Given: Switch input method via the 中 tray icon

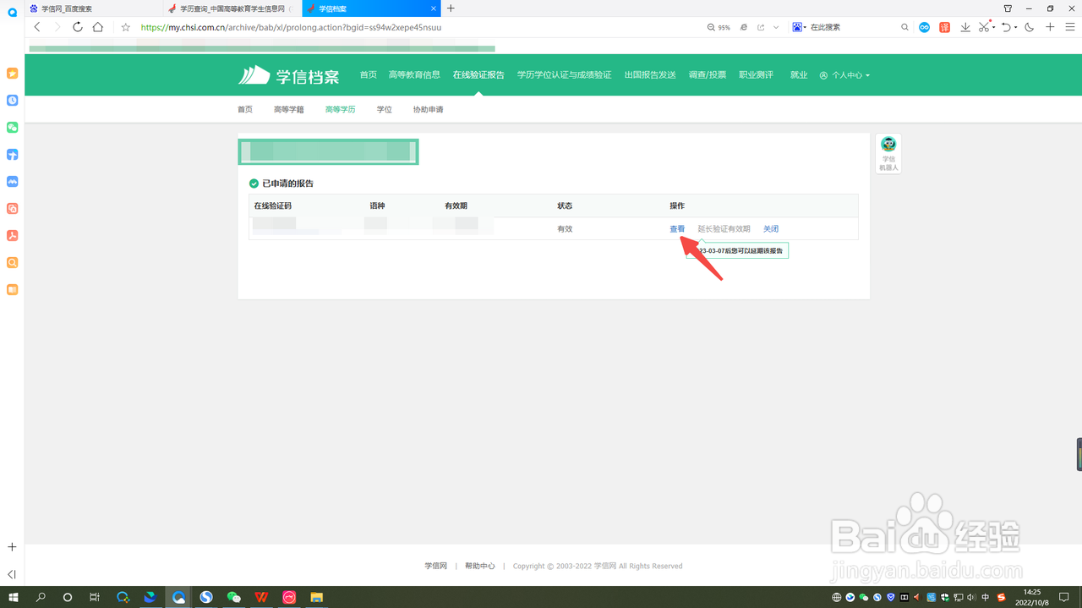Looking at the screenshot, I should (986, 597).
